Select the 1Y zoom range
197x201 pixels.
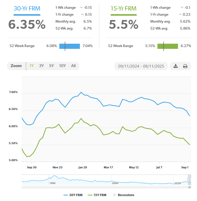tap(32, 66)
